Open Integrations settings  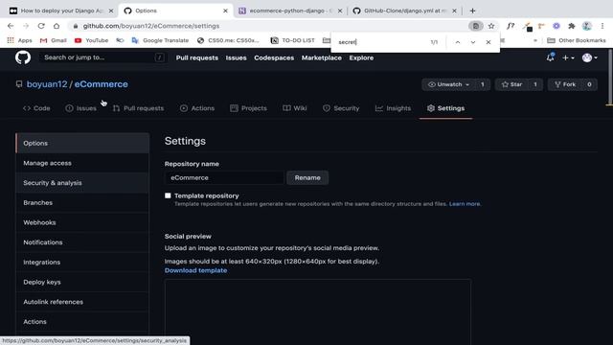(82, 262)
